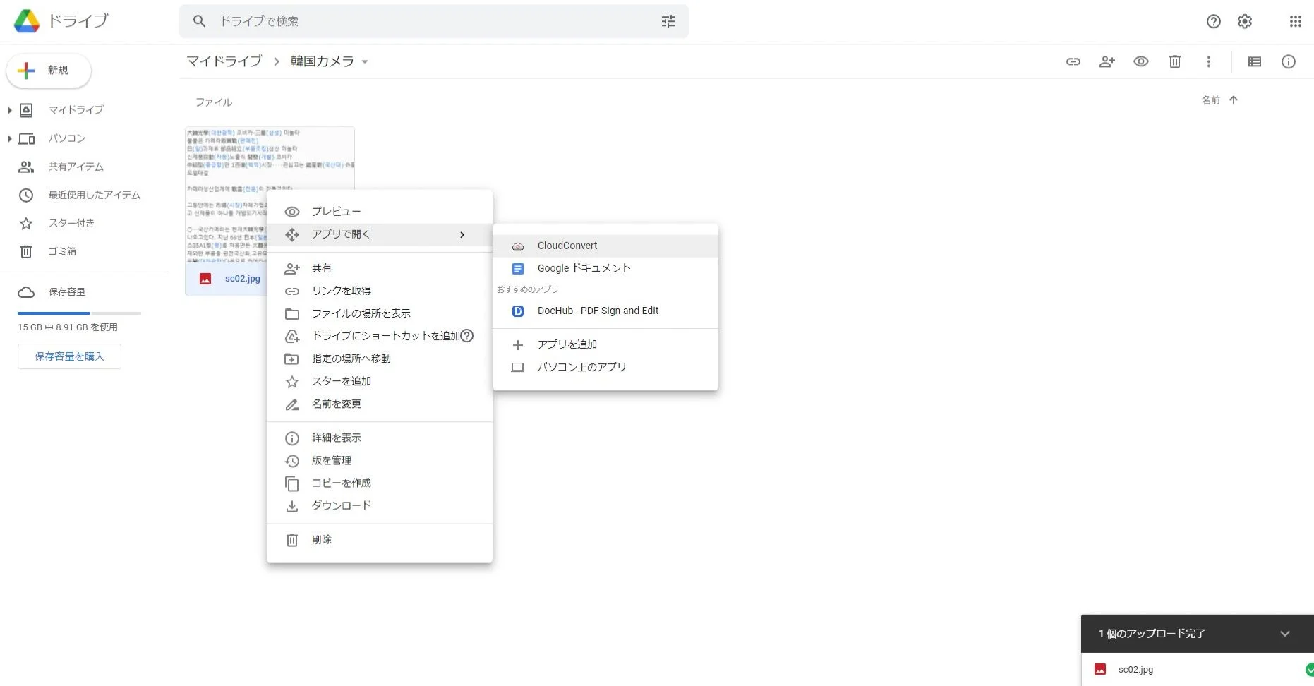Viewport: 1314px width, 686px height.
Task: Open the link sharing icon in toolbar
Action: click(x=1073, y=61)
